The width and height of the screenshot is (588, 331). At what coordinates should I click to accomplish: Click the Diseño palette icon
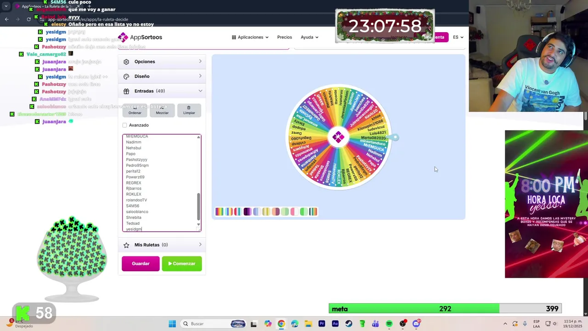pos(126,76)
